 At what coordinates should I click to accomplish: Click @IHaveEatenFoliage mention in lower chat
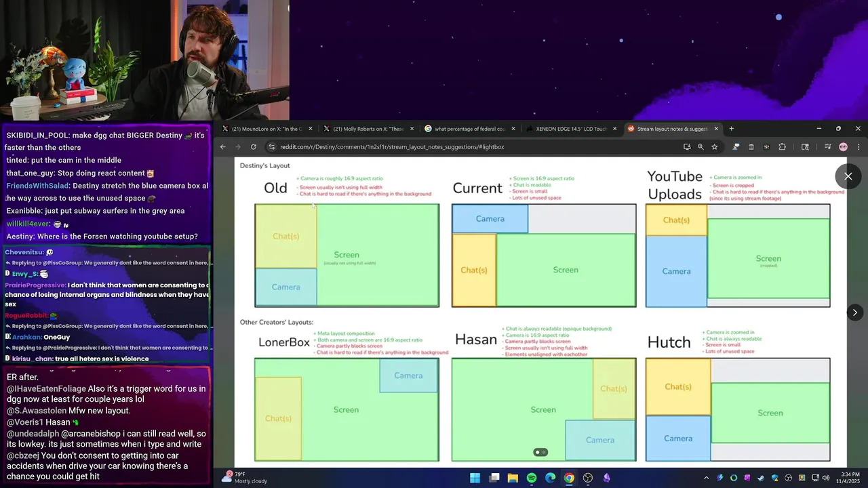pyautogui.click(x=46, y=389)
